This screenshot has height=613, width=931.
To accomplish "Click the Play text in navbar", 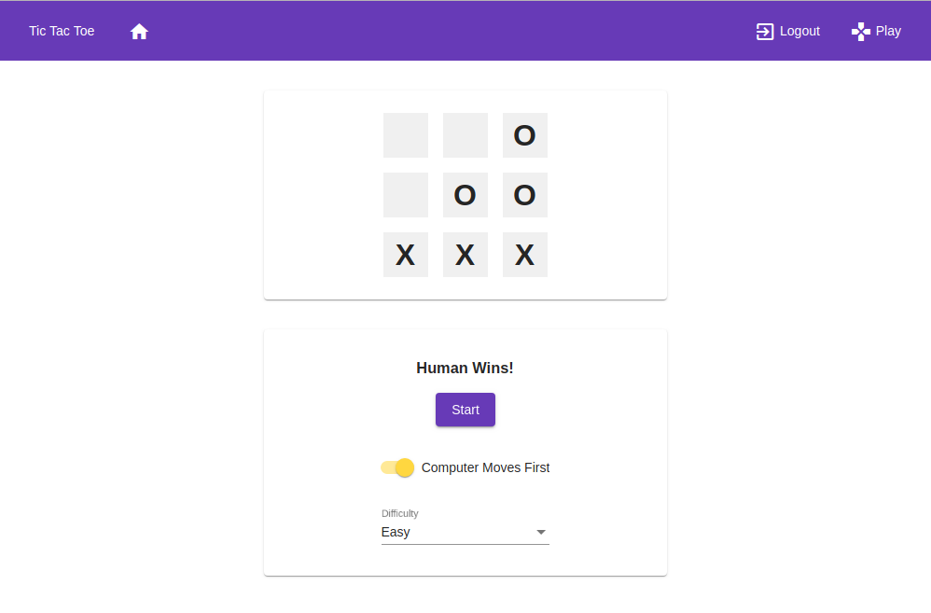I will point(888,31).
